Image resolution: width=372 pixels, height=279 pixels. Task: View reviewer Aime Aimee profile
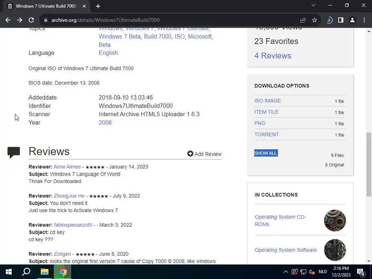67,167
